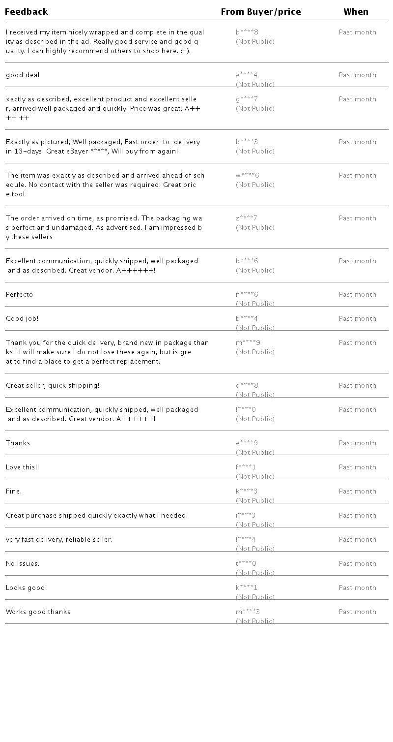Click the Feedback column header
This screenshot has width=393, height=742.
27,12
